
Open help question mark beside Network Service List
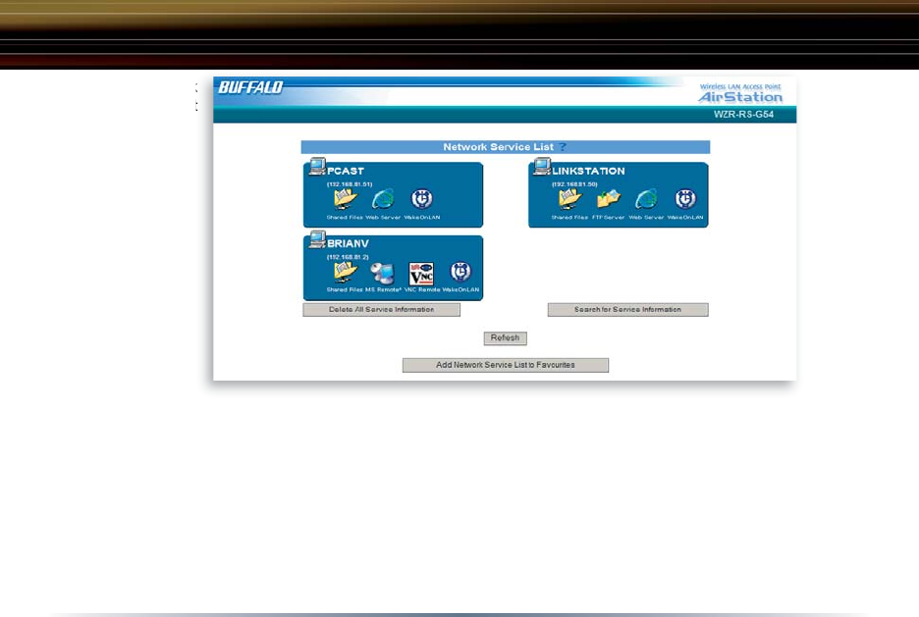pyautogui.click(x=562, y=147)
